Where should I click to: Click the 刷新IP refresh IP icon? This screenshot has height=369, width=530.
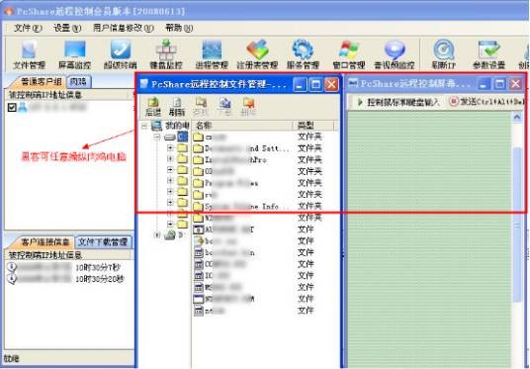pyautogui.click(x=444, y=54)
